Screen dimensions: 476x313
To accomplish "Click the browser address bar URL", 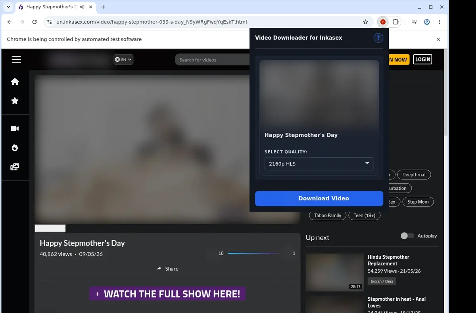I will [152, 22].
